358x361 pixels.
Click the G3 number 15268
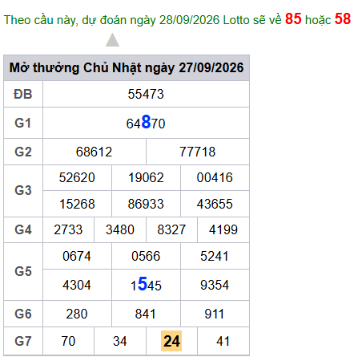(x=77, y=204)
